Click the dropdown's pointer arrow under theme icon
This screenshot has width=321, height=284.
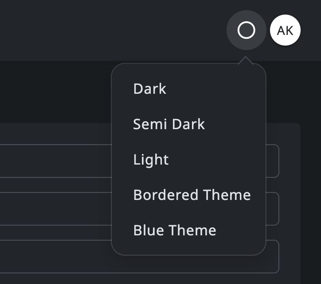[246, 61]
